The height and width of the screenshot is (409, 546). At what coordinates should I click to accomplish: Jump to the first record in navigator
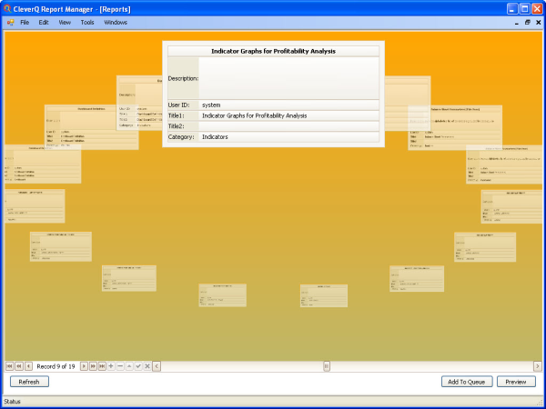[x=10, y=365]
